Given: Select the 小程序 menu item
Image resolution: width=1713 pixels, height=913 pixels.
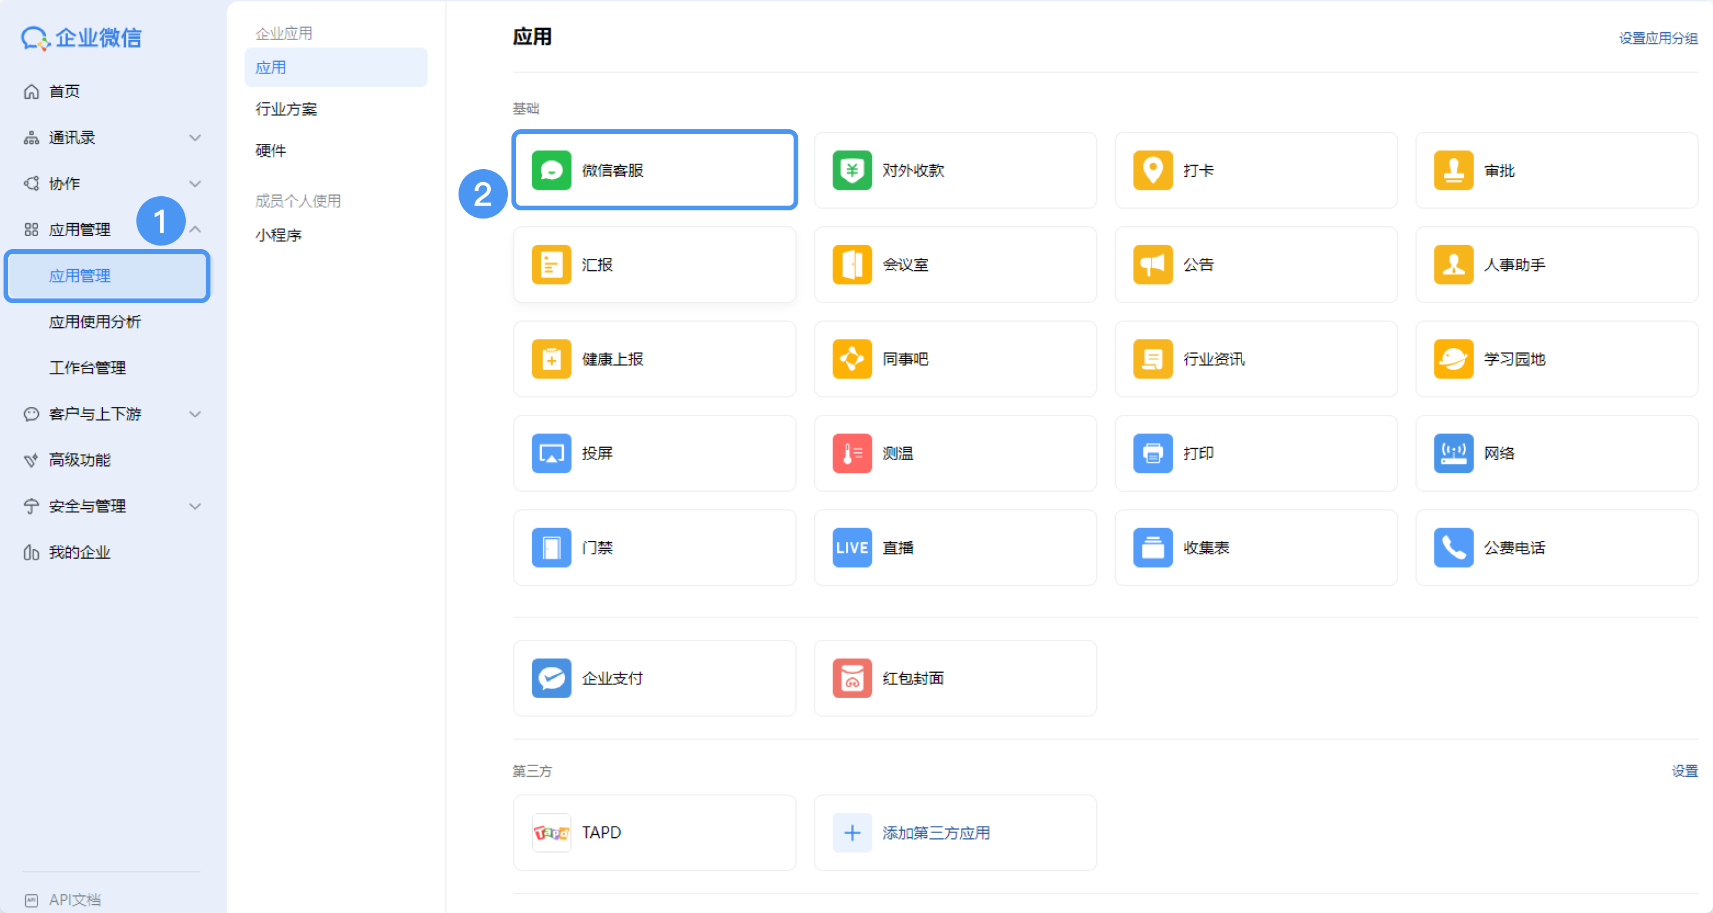Looking at the screenshot, I should pos(279,235).
